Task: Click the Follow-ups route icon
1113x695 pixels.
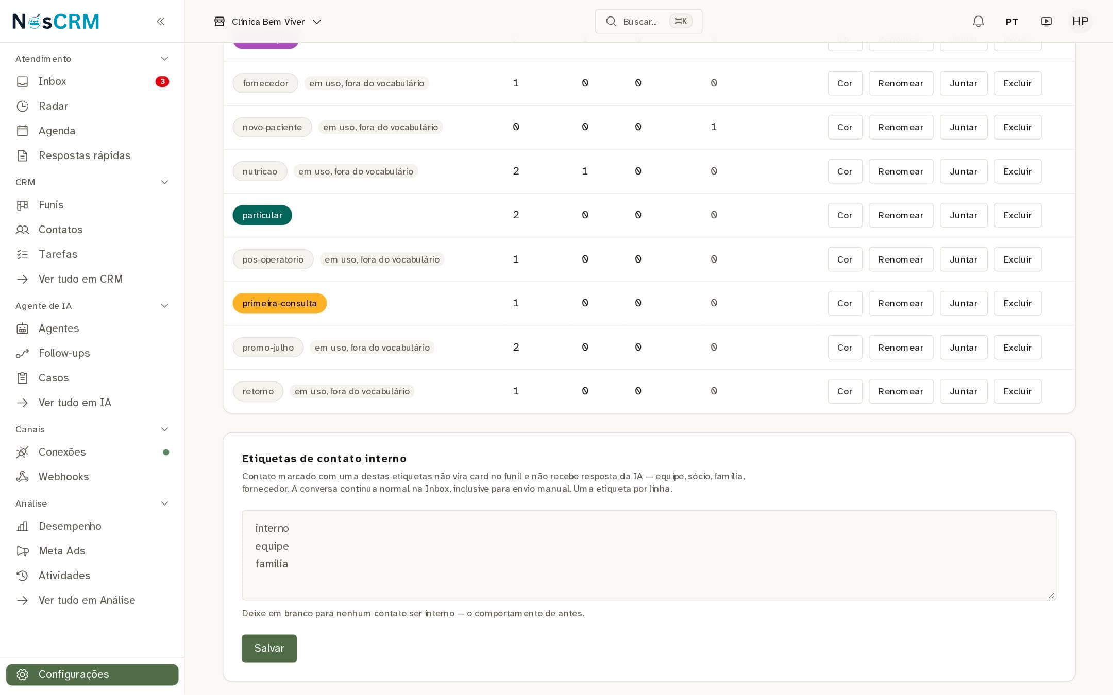Action: [22, 353]
